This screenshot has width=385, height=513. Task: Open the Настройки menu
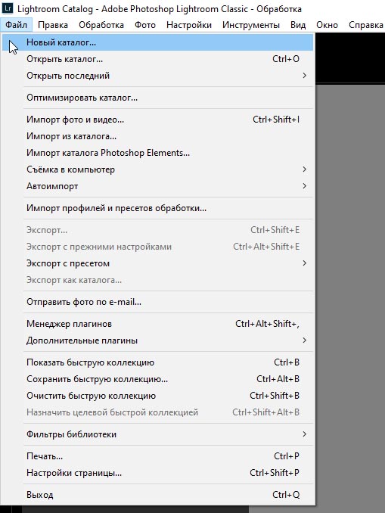pyautogui.click(x=189, y=25)
